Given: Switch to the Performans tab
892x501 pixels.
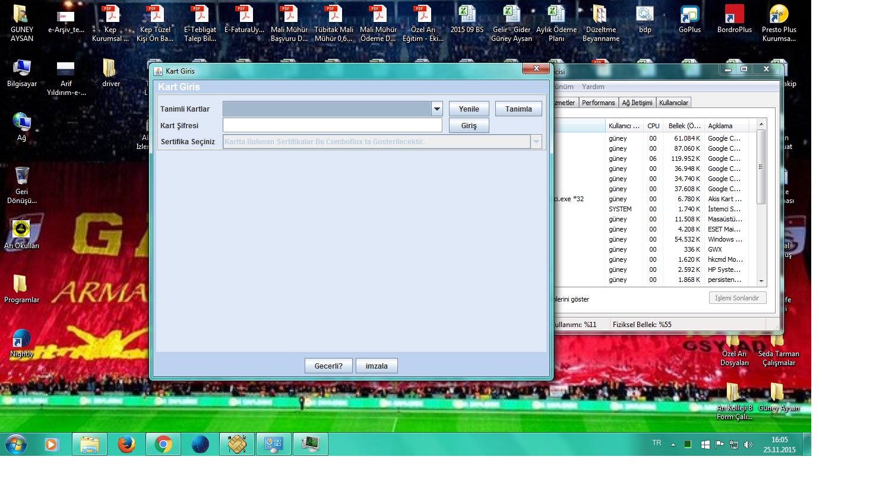Looking at the screenshot, I should tap(598, 103).
